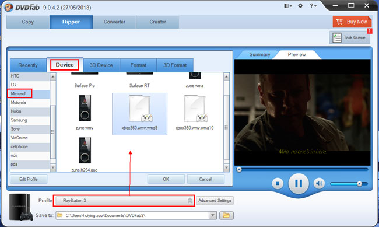The height and width of the screenshot is (227, 379).
Task: Select the Surface RT profile
Action: (139, 85)
